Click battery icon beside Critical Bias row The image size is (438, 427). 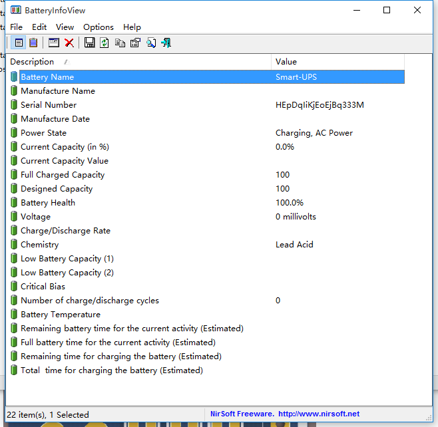pos(14,287)
